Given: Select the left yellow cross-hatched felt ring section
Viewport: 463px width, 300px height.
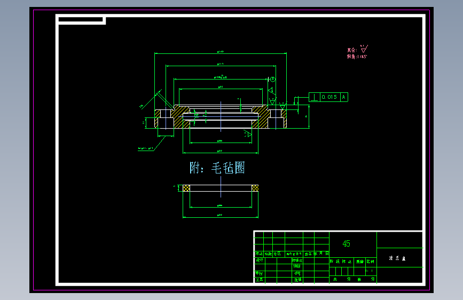Looking at the screenshot, I should click(186, 188).
